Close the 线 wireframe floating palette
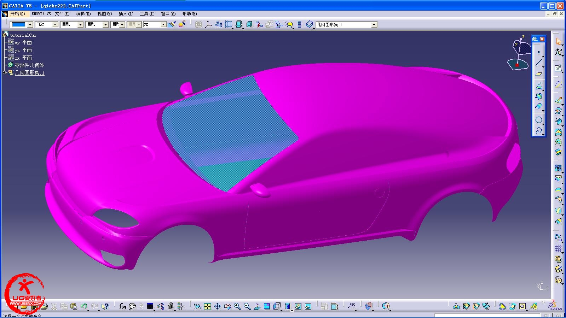 tap(542, 39)
